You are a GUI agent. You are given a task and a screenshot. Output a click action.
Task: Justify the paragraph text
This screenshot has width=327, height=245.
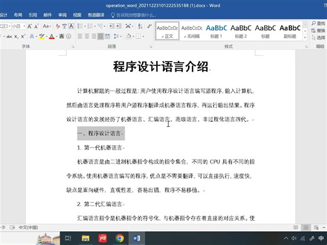[x=101, y=36]
